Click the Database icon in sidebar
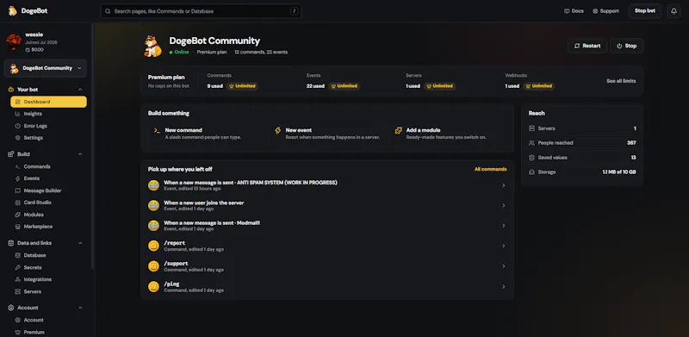 [17, 255]
